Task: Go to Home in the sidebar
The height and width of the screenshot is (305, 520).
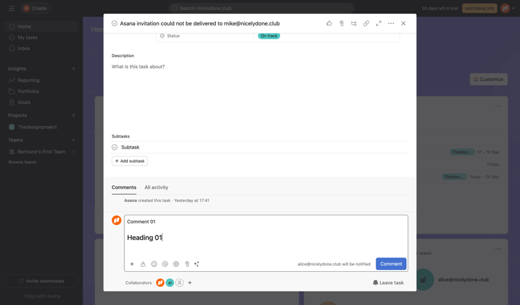Action: tap(41, 27)
